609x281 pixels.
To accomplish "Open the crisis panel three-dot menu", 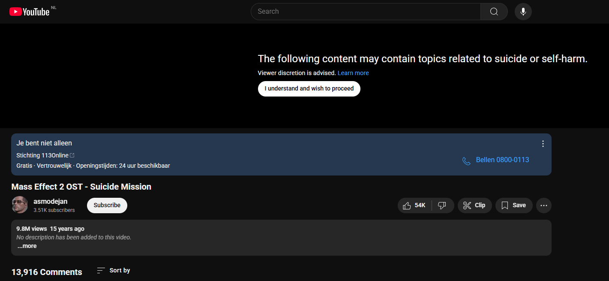I will 543,144.
